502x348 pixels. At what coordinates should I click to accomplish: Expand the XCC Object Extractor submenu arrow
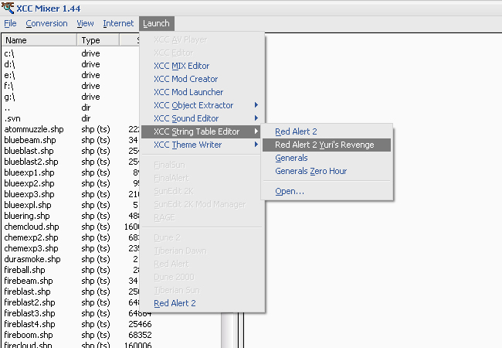tap(256, 105)
